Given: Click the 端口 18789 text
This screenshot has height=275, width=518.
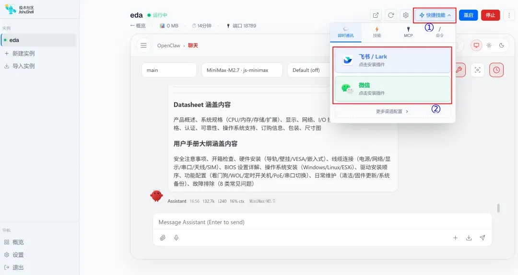Looking at the screenshot, I should [244, 26].
